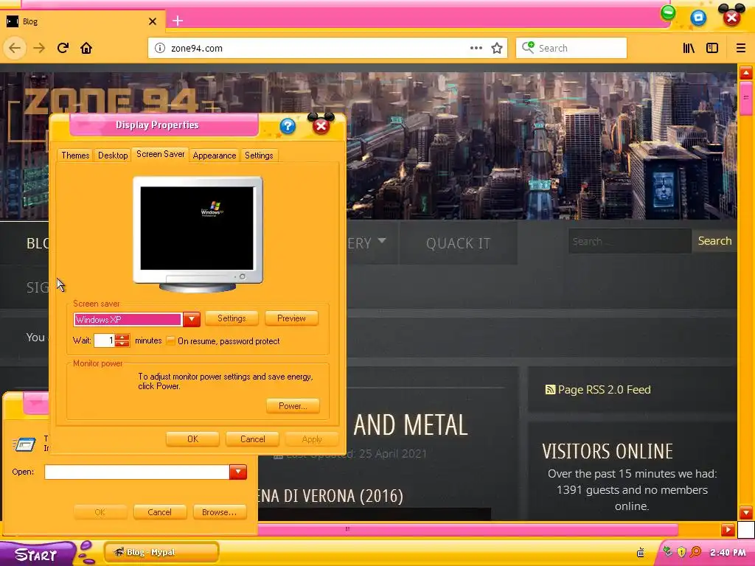Bookmark this page with the star icon
The height and width of the screenshot is (566, 755).
(497, 48)
